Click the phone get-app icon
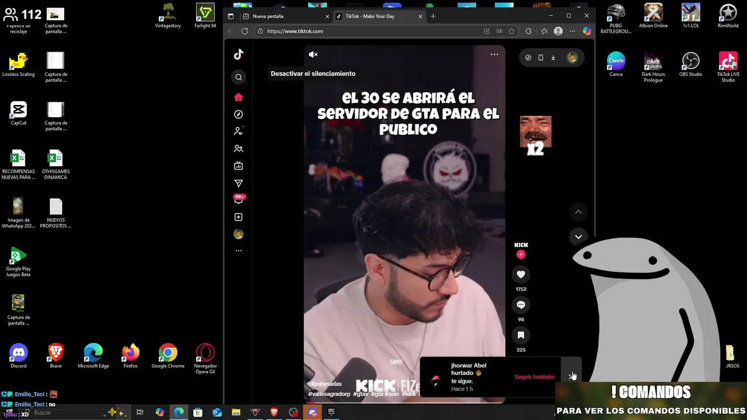 (540, 57)
